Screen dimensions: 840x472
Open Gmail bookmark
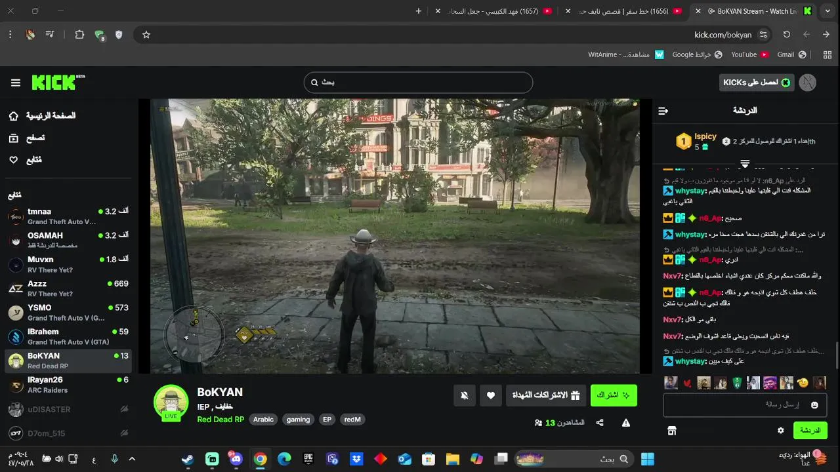coord(791,54)
